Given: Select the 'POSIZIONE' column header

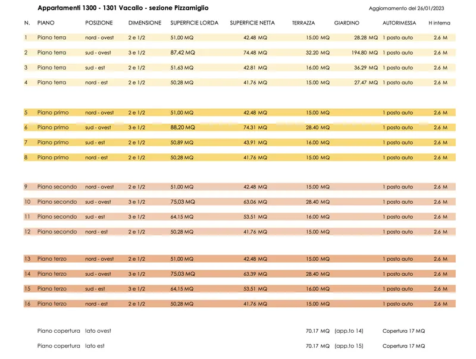Looking at the screenshot, I should pos(99,23).
